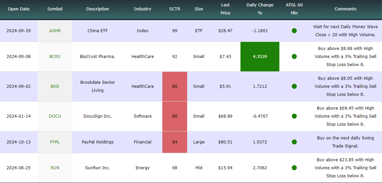Open the BCRX symbol link
Viewport: 382px width, 183px height.
click(55, 56)
